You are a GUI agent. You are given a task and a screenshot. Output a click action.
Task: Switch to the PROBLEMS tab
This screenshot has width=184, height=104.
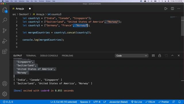tap(67, 56)
